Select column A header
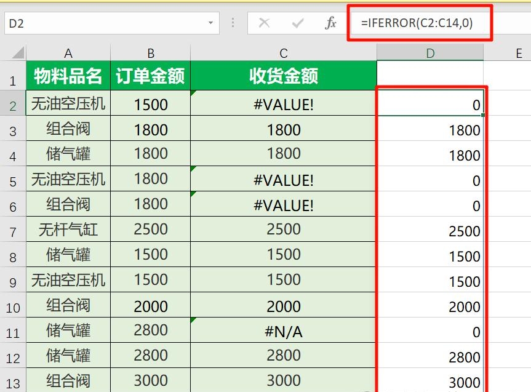The height and width of the screenshot is (392, 531). [x=68, y=53]
